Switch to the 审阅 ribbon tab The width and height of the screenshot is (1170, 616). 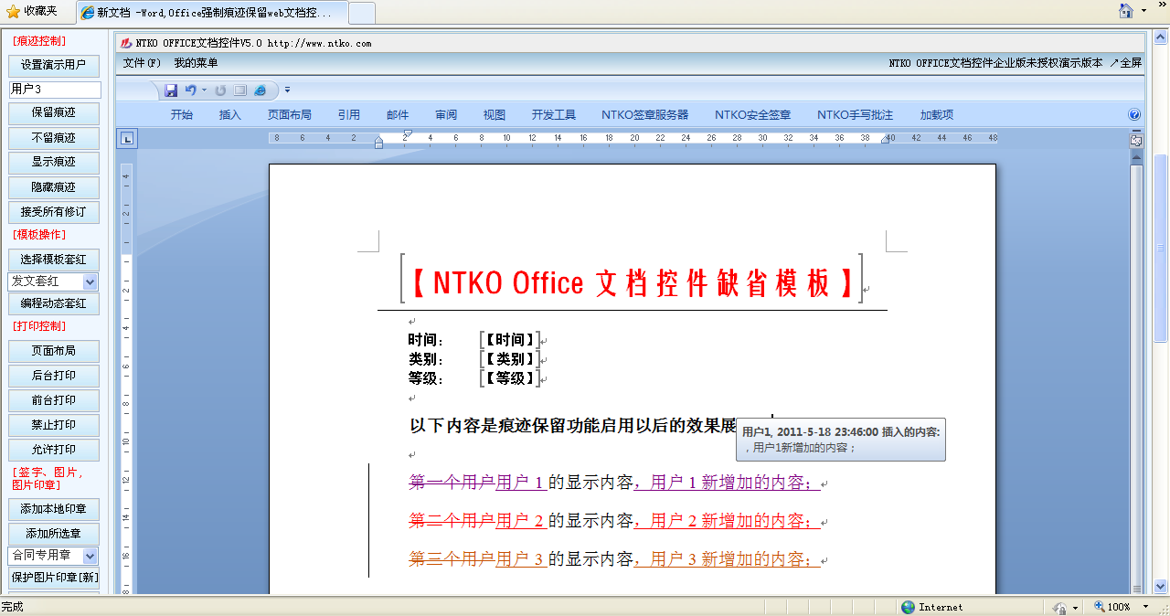coord(446,115)
